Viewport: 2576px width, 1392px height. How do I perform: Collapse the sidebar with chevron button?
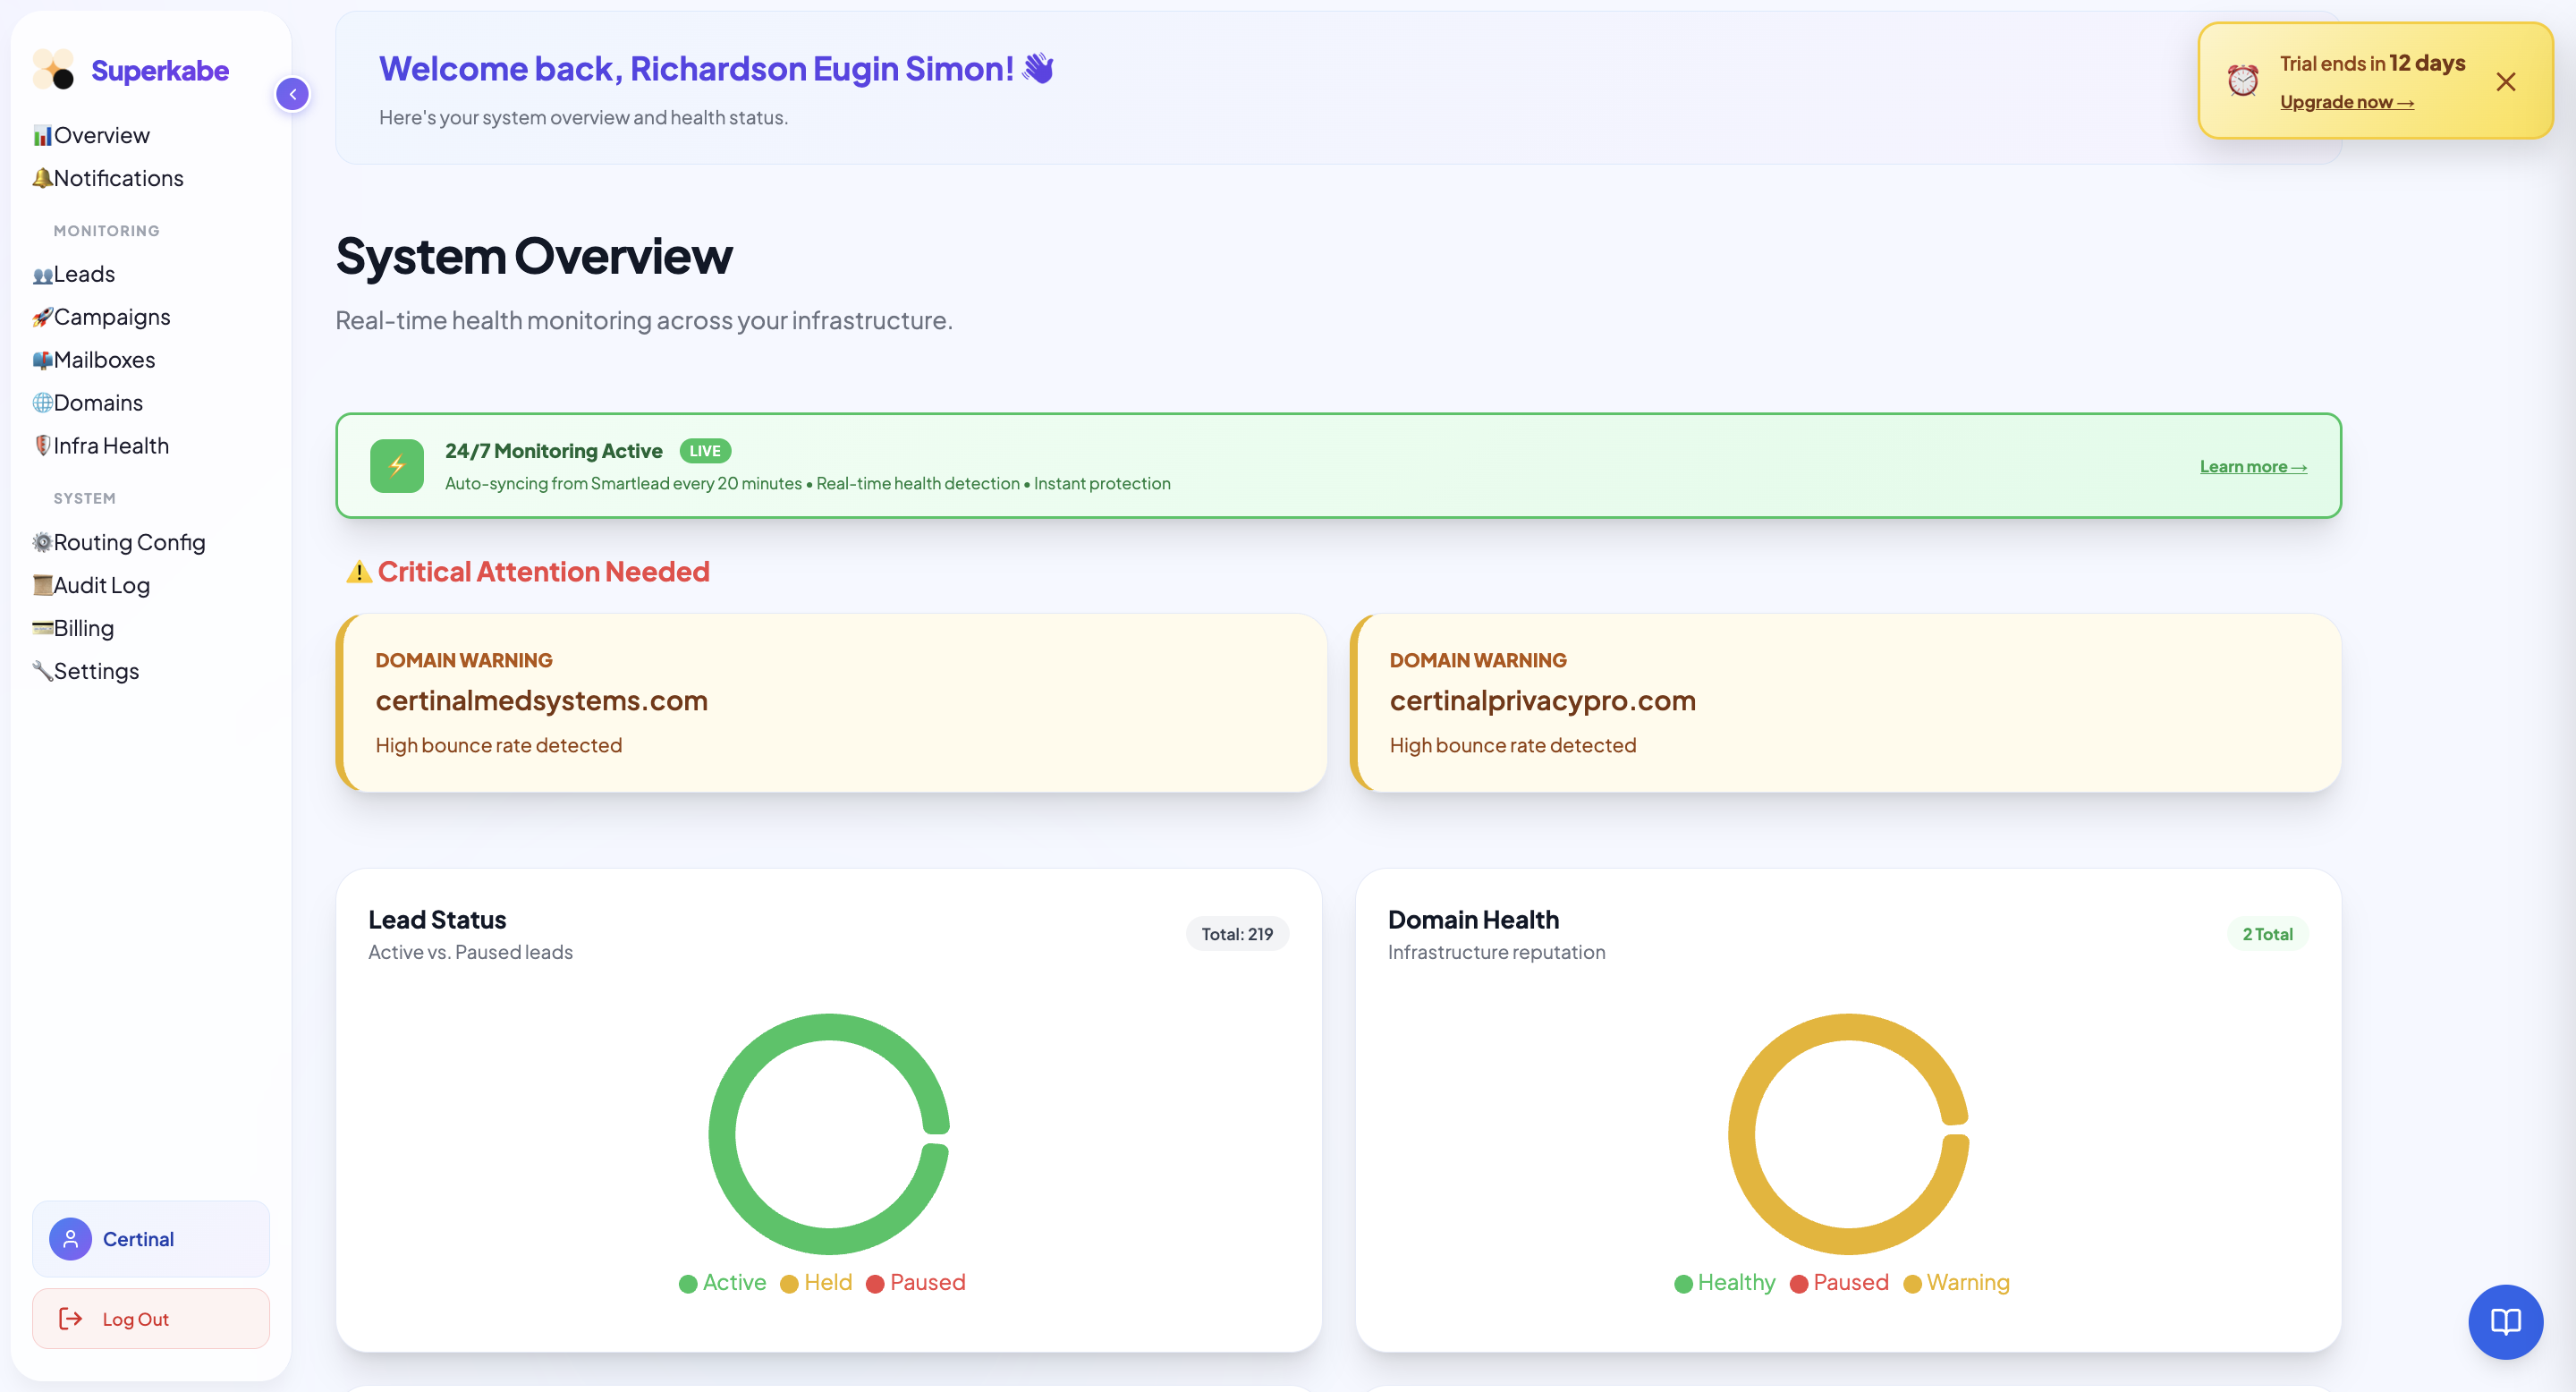pyautogui.click(x=292, y=94)
